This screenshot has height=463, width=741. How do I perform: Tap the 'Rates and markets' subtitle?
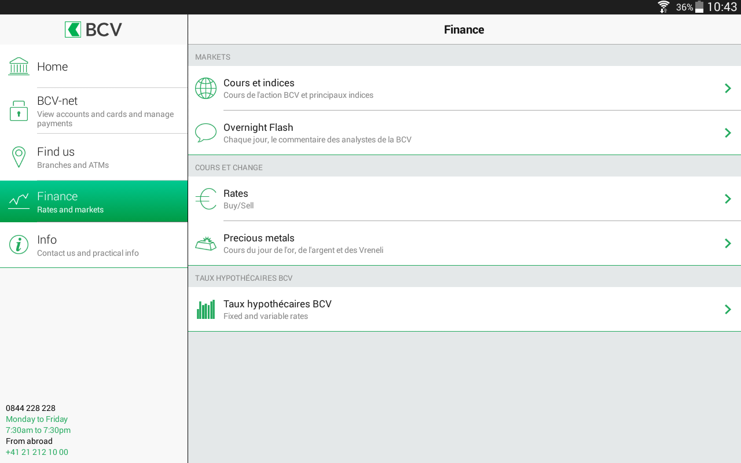[70, 210]
